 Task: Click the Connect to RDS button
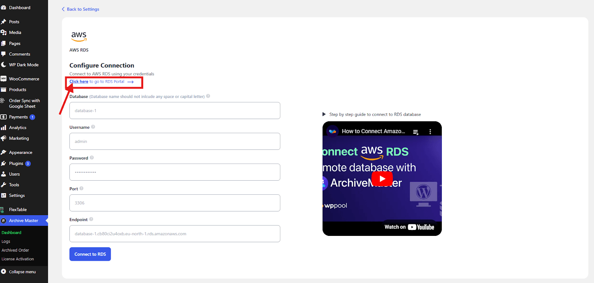(90, 254)
